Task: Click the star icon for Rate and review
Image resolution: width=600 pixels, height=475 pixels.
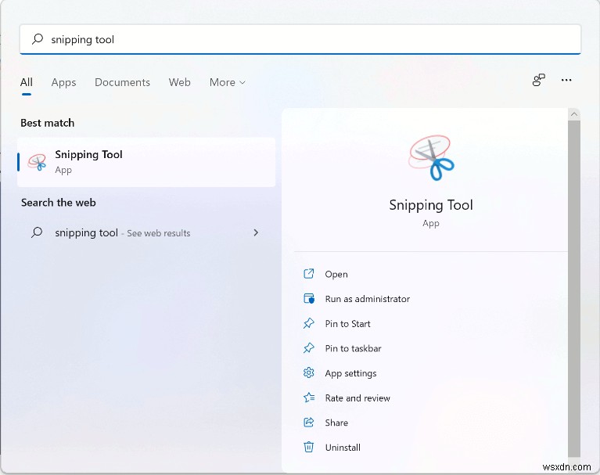Action: pyautogui.click(x=309, y=398)
